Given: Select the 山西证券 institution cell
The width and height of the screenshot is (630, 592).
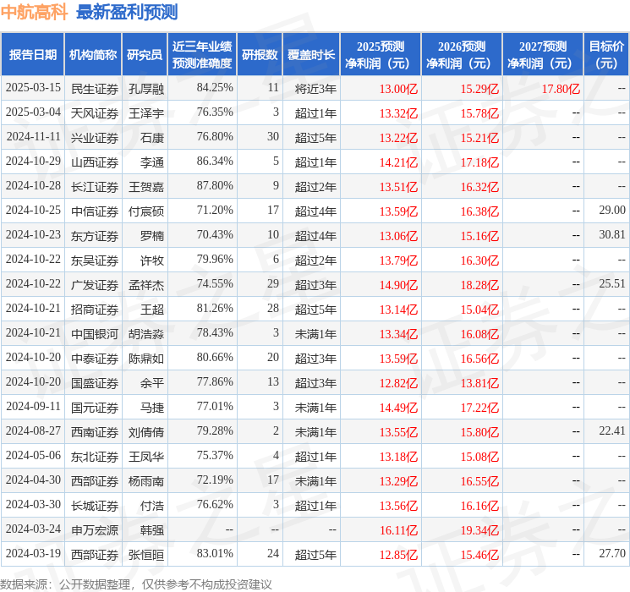Looking at the screenshot, I should pos(95,162).
